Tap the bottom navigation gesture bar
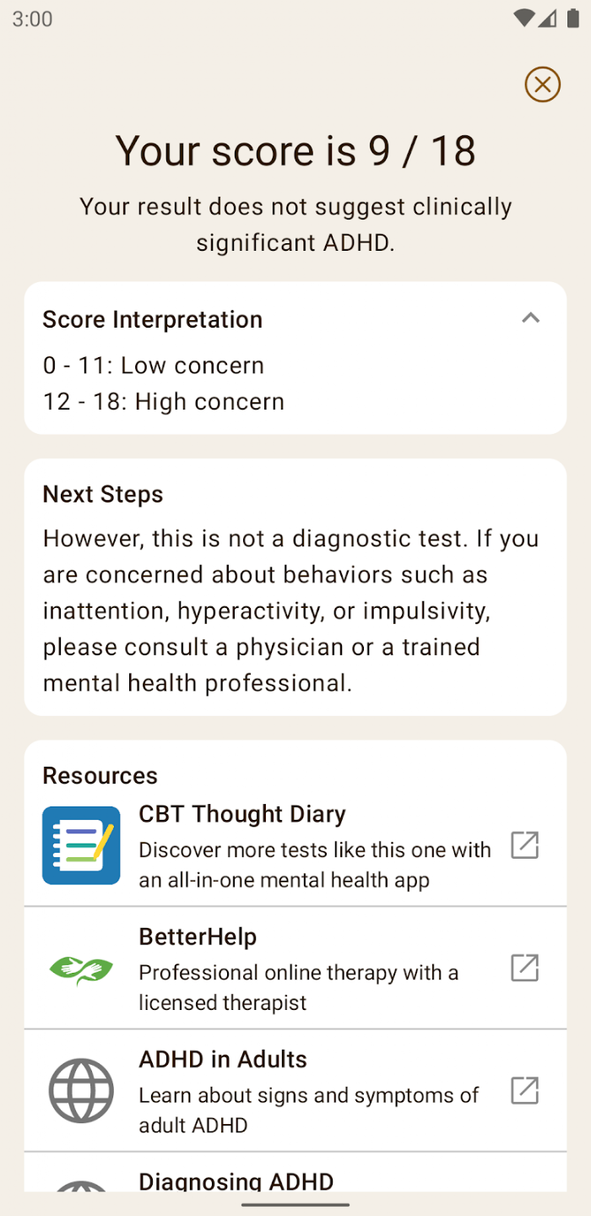This screenshot has width=591, height=1216. 295,1205
